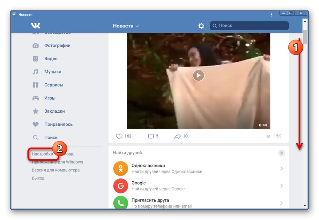
Task: Open Google row chevron
Action: click(x=282, y=186)
